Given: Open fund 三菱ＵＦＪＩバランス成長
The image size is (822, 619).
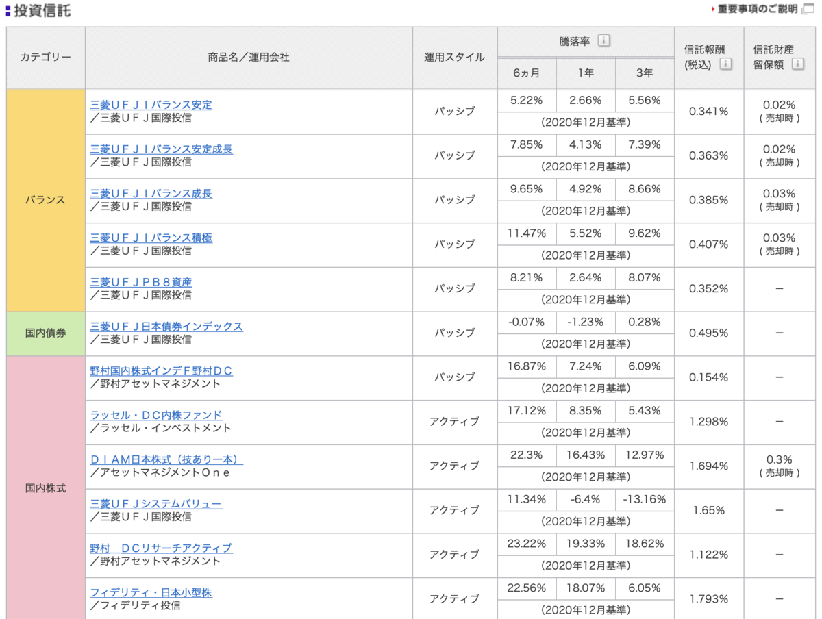Looking at the screenshot, I should coord(151,194).
